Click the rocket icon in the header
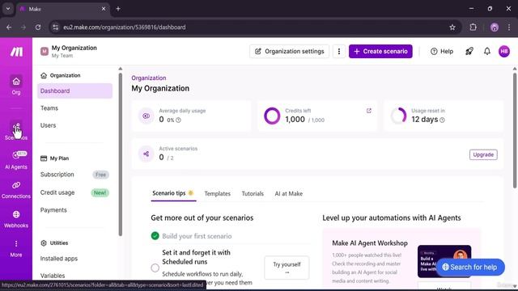The image size is (518, 291). pos(469,51)
